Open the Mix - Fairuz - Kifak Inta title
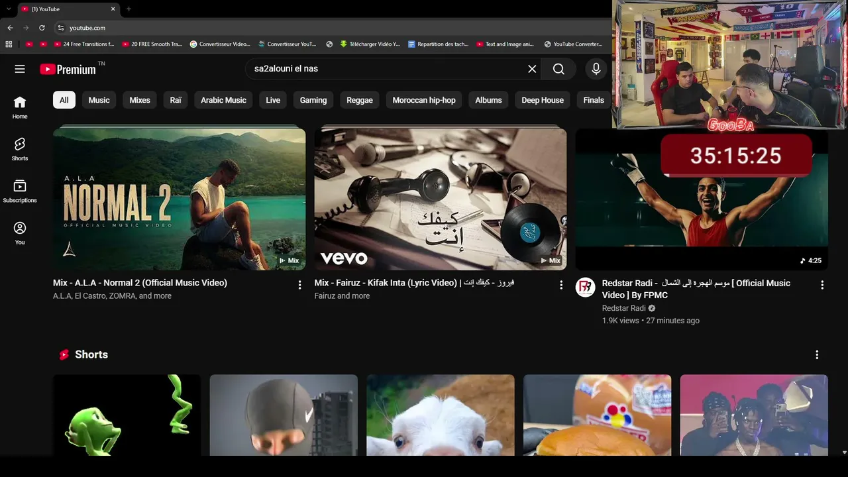The height and width of the screenshot is (477, 848). 414,283
